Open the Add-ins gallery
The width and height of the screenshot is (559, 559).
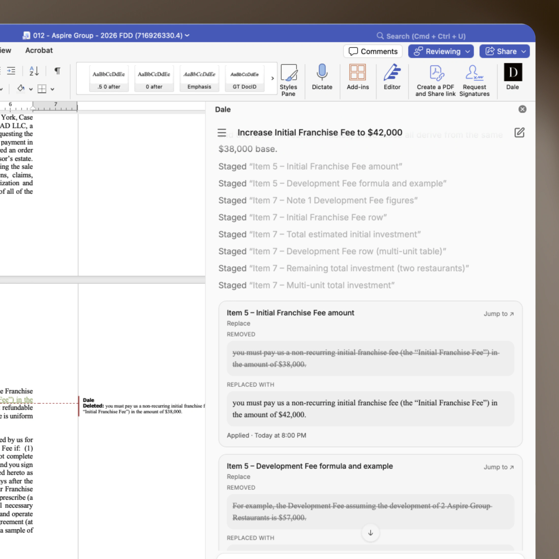click(358, 77)
